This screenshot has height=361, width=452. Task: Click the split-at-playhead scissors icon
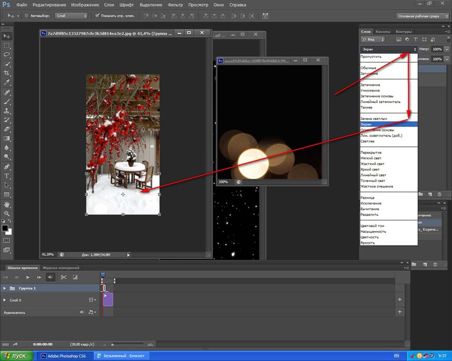point(63,277)
